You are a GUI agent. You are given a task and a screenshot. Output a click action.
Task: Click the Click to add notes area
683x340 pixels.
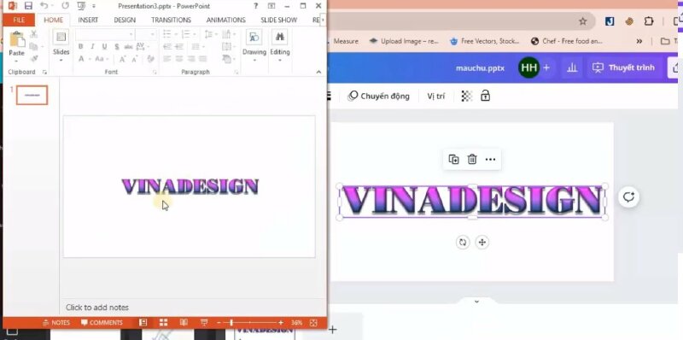(x=97, y=308)
